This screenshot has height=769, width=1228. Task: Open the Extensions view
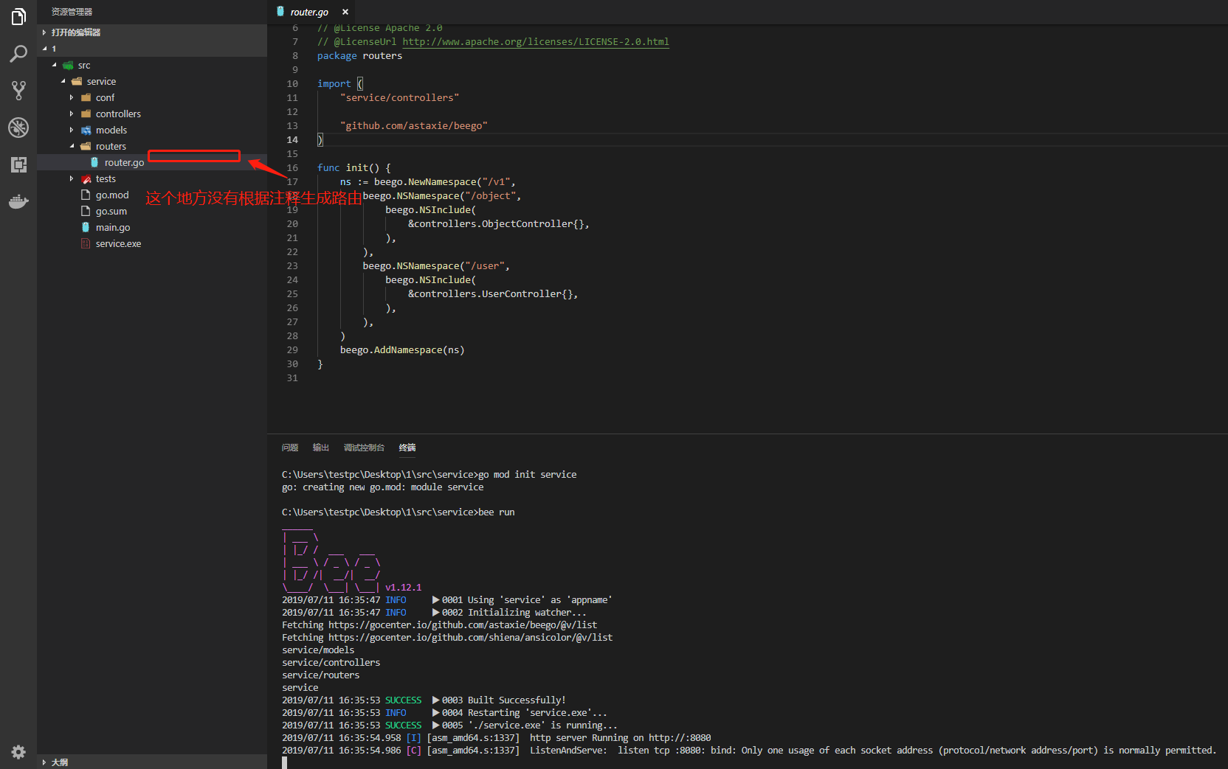coord(18,164)
